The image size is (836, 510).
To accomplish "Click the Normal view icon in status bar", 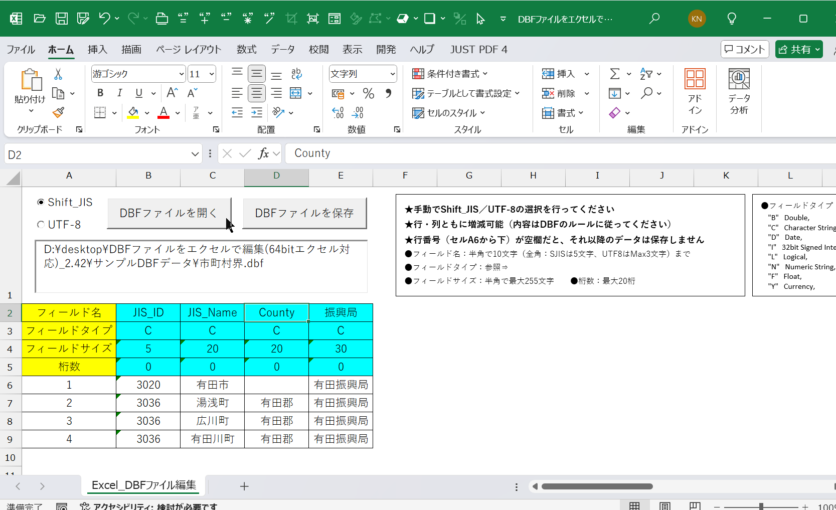I will click(634, 506).
